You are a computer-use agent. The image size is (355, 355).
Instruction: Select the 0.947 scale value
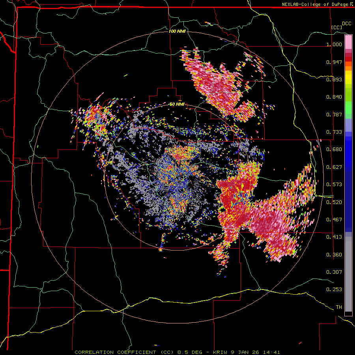334,62
